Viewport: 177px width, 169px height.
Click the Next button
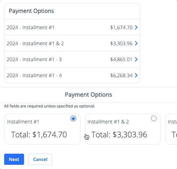pos(14,159)
